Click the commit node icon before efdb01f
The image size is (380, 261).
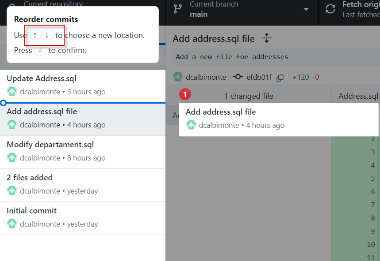tap(238, 77)
